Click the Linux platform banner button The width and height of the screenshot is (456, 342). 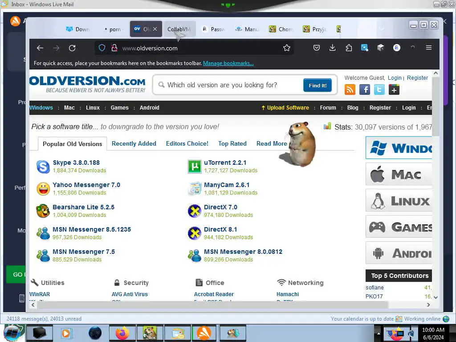[399, 200]
